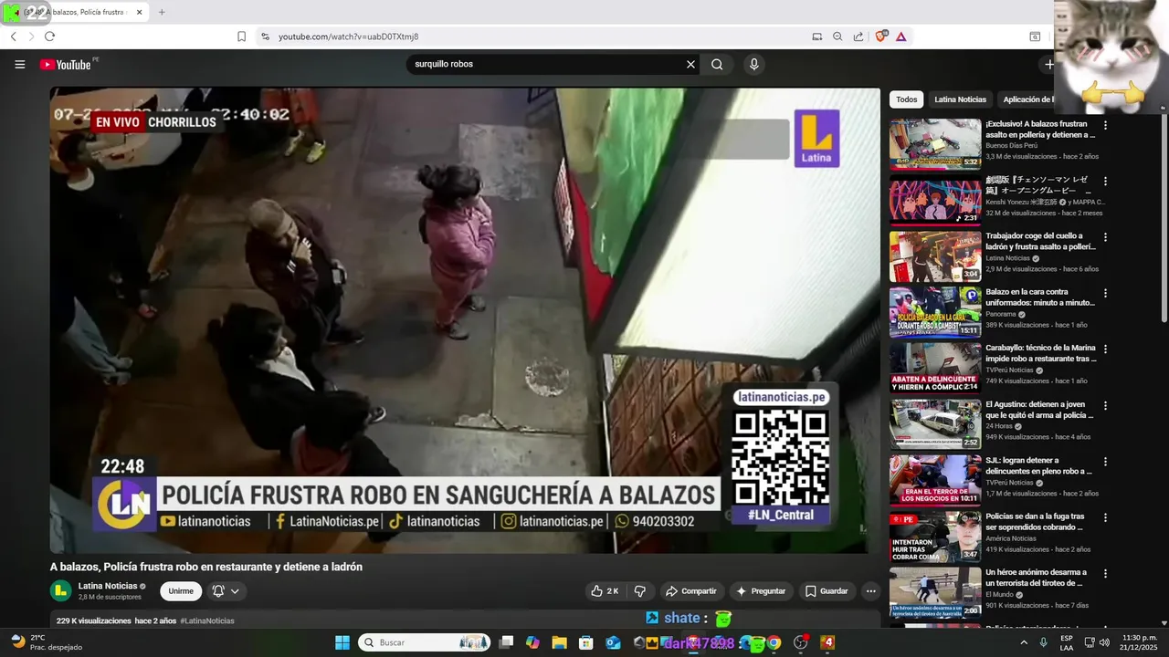This screenshot has height=657, width=1169.
Task: Open the browser sidebar panel icon
Action: (x=1035, y=36)
